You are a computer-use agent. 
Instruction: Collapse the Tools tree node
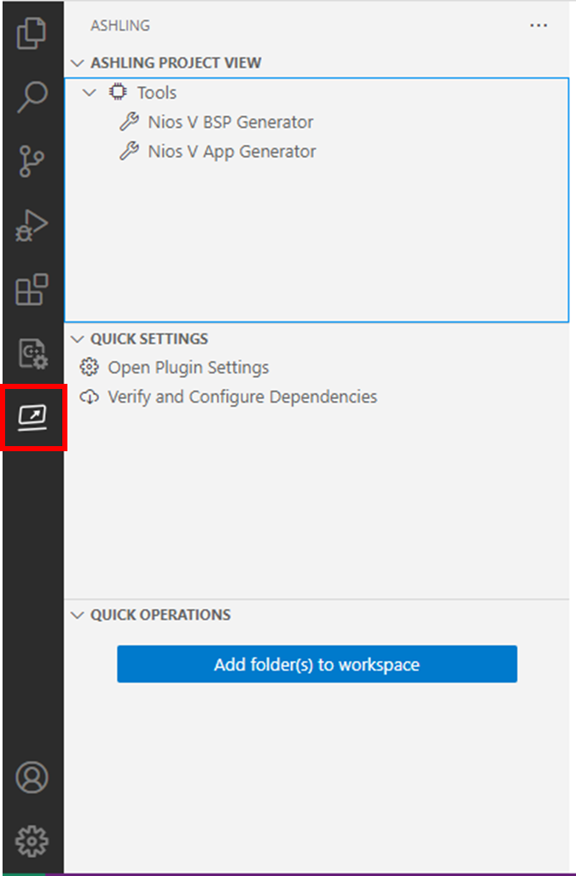(90, 91)
